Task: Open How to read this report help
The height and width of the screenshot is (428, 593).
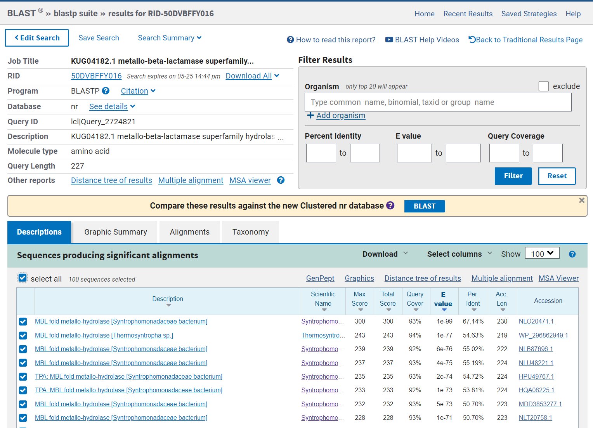Action: click(x=331, y=40)
